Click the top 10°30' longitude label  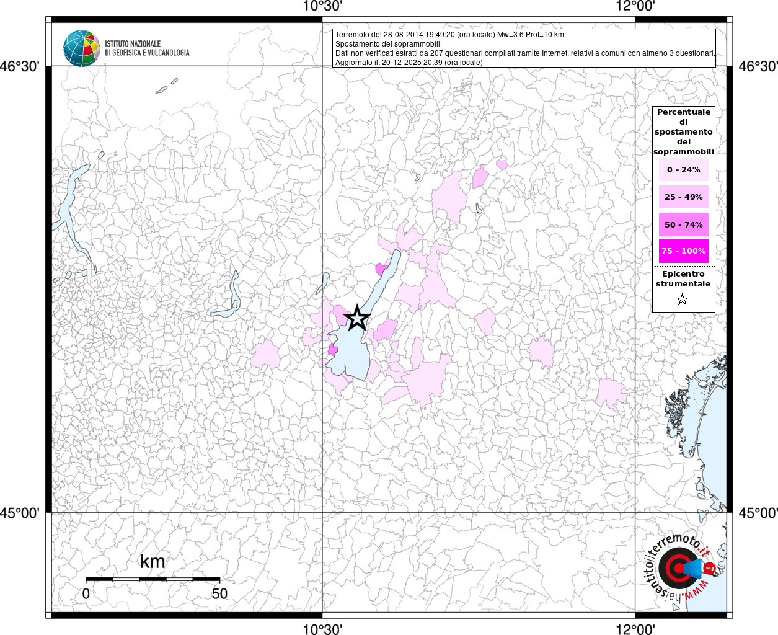[322, 7]
